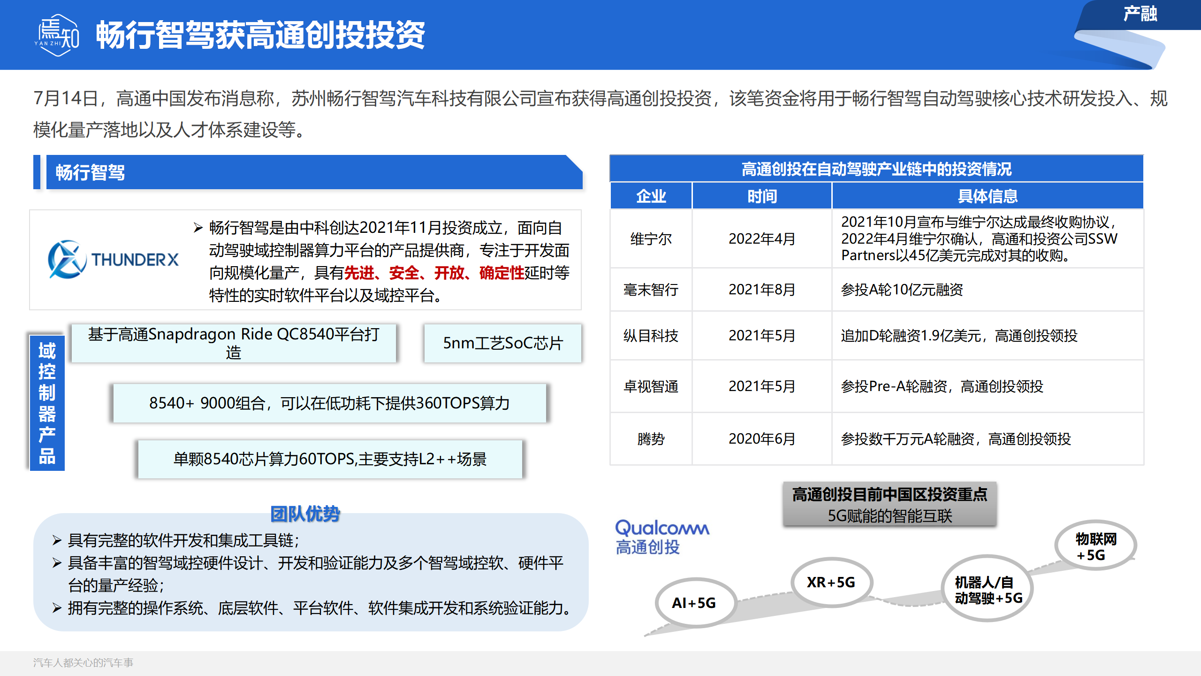Select the 产融 tab label
Screen dimensions: 1201x676
click(1140, 14)
